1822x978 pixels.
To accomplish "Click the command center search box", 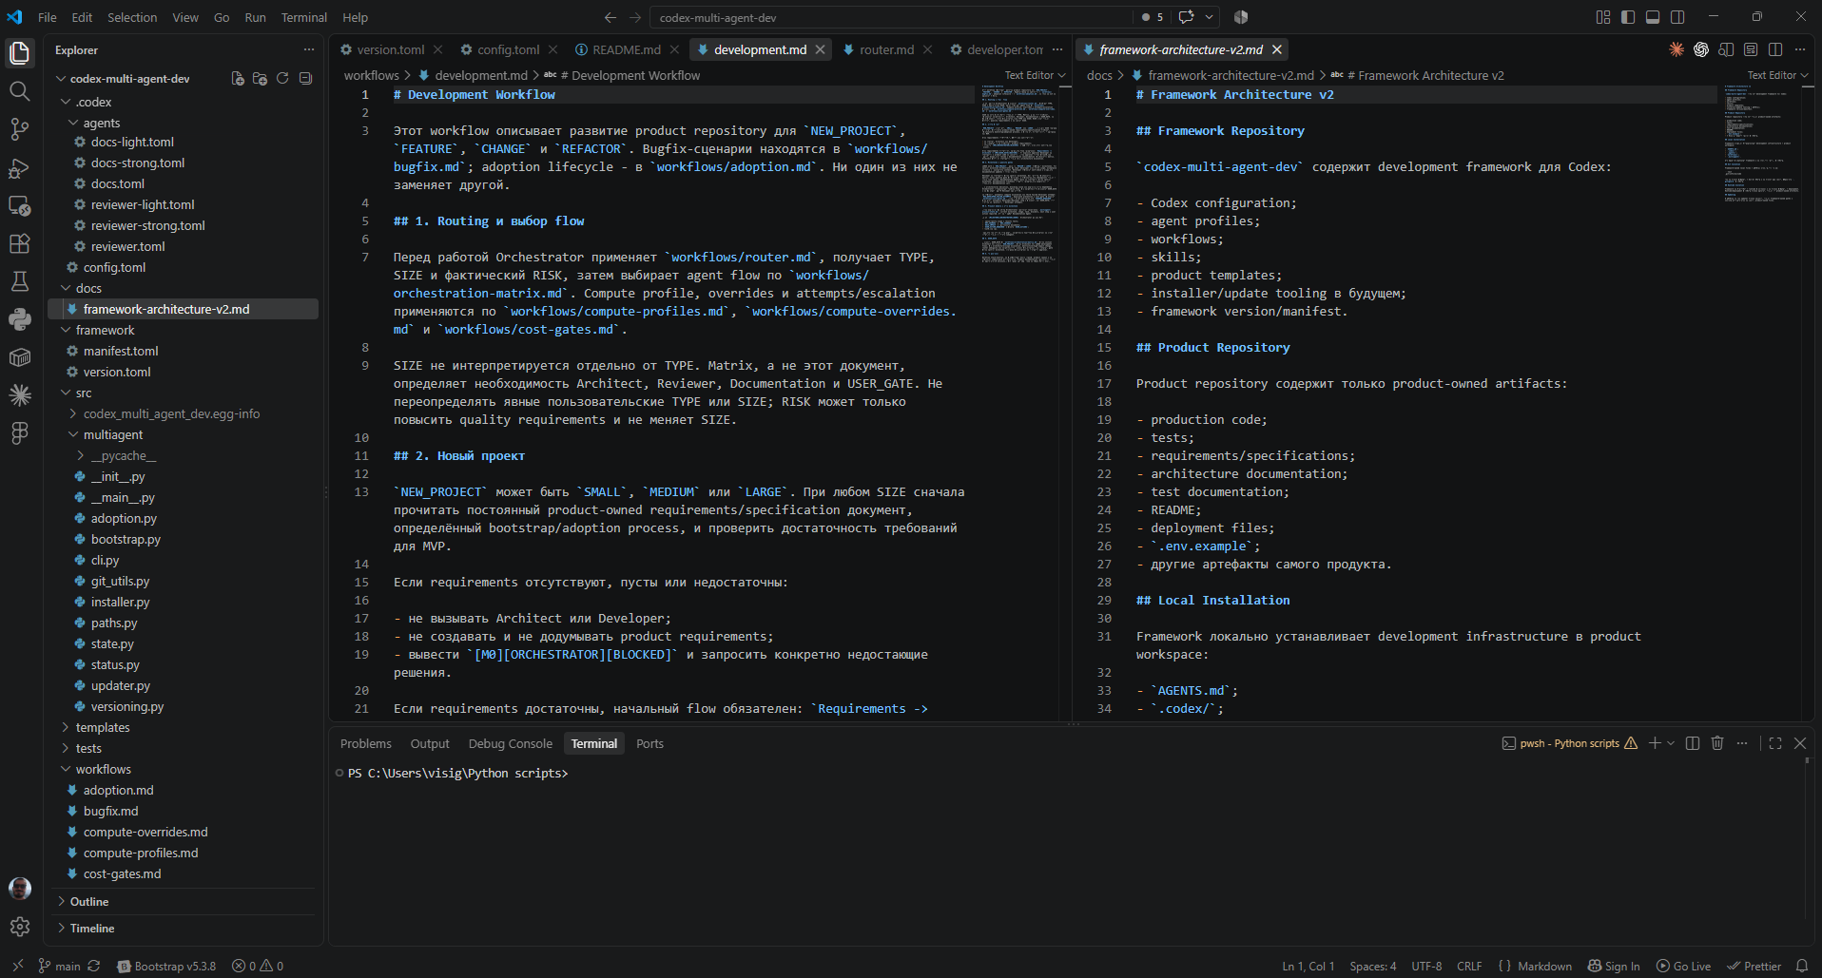I will [x=890, y=17].
